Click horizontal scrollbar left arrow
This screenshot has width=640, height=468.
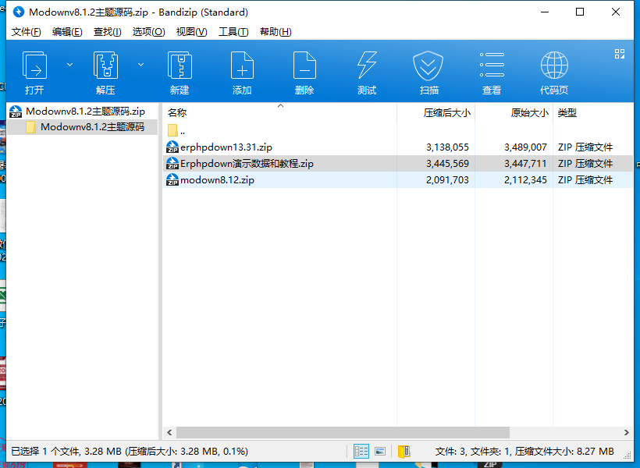tap(170, 432)
